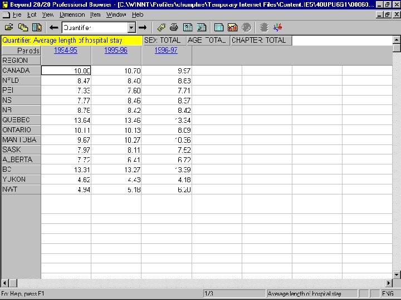
Task: Go to previous item with left arrow
Action: coord(53,27)
